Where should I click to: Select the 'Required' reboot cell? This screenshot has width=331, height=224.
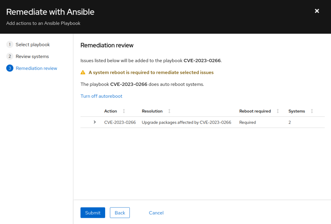tap(247, 122)
